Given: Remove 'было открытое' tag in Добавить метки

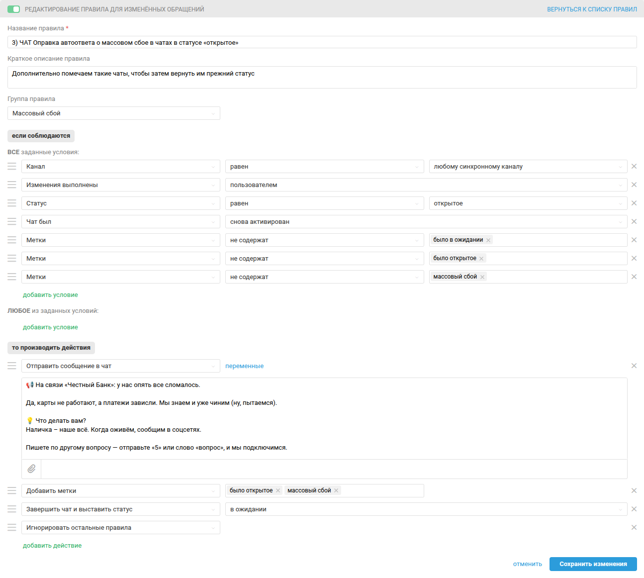Looking at the screenshot, I should click(278, 491).
